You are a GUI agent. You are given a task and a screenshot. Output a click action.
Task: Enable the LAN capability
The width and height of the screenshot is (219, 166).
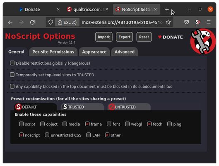click(89, 135)
